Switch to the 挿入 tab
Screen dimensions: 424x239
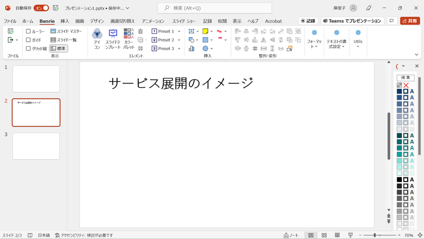65,21
